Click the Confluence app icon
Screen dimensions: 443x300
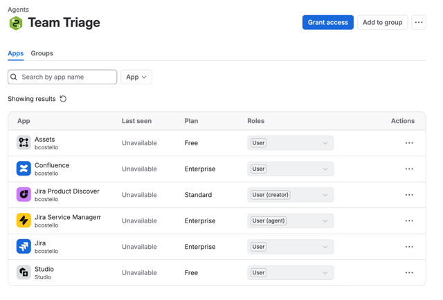click(x=24, y=169)
